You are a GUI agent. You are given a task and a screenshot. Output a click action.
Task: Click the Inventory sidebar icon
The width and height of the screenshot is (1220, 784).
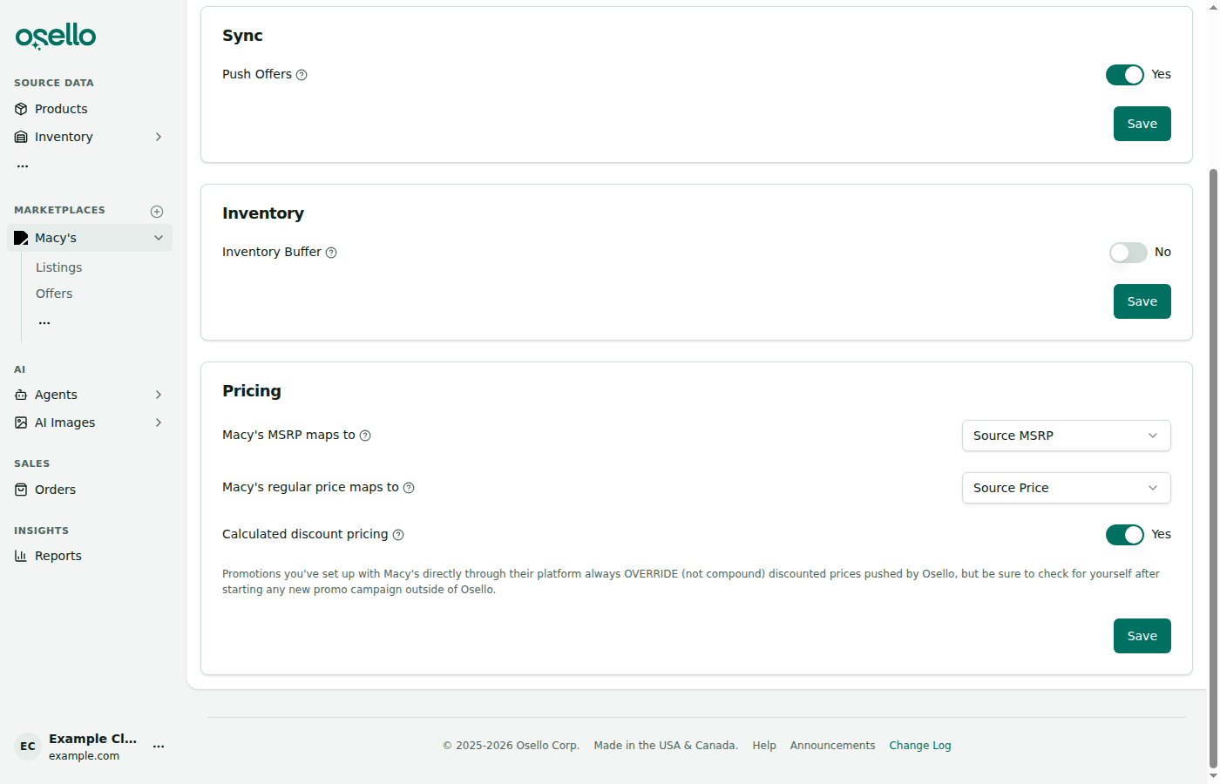tap(21, 137)
